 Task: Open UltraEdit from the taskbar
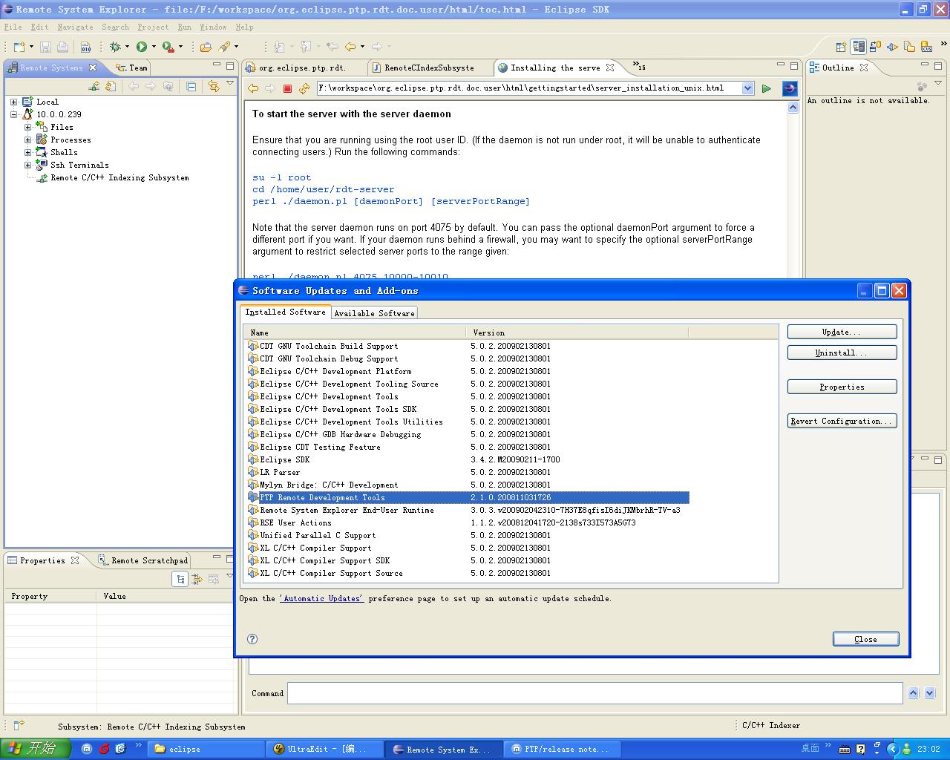click(x=325, y=750)
